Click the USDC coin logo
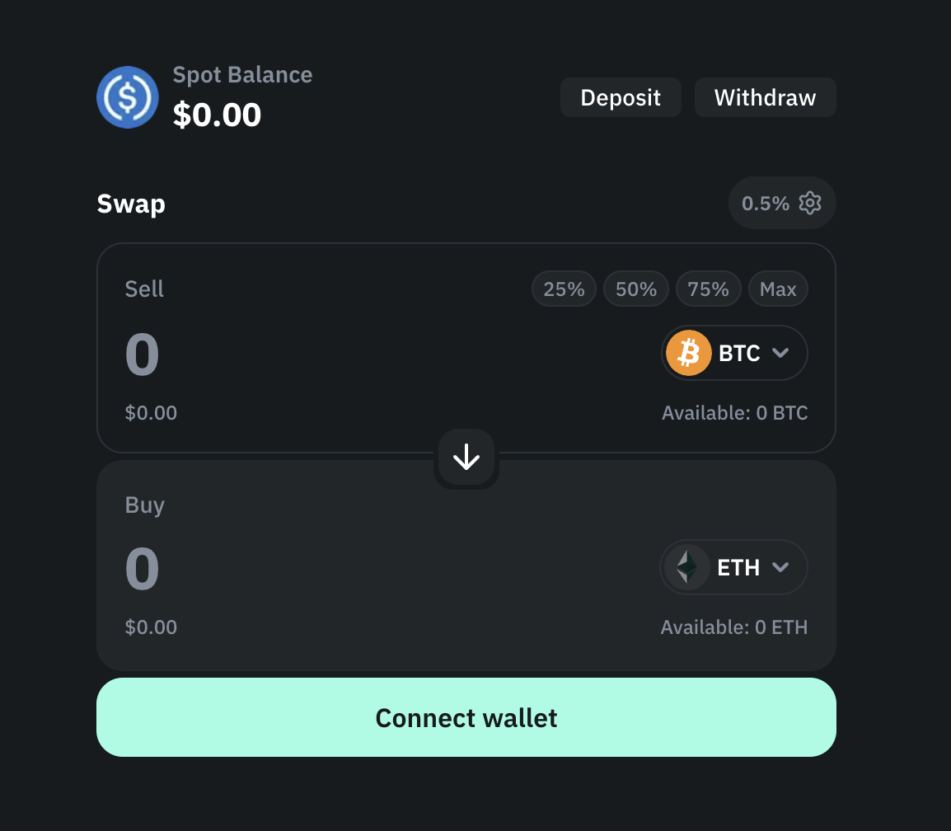 [127, 97]
